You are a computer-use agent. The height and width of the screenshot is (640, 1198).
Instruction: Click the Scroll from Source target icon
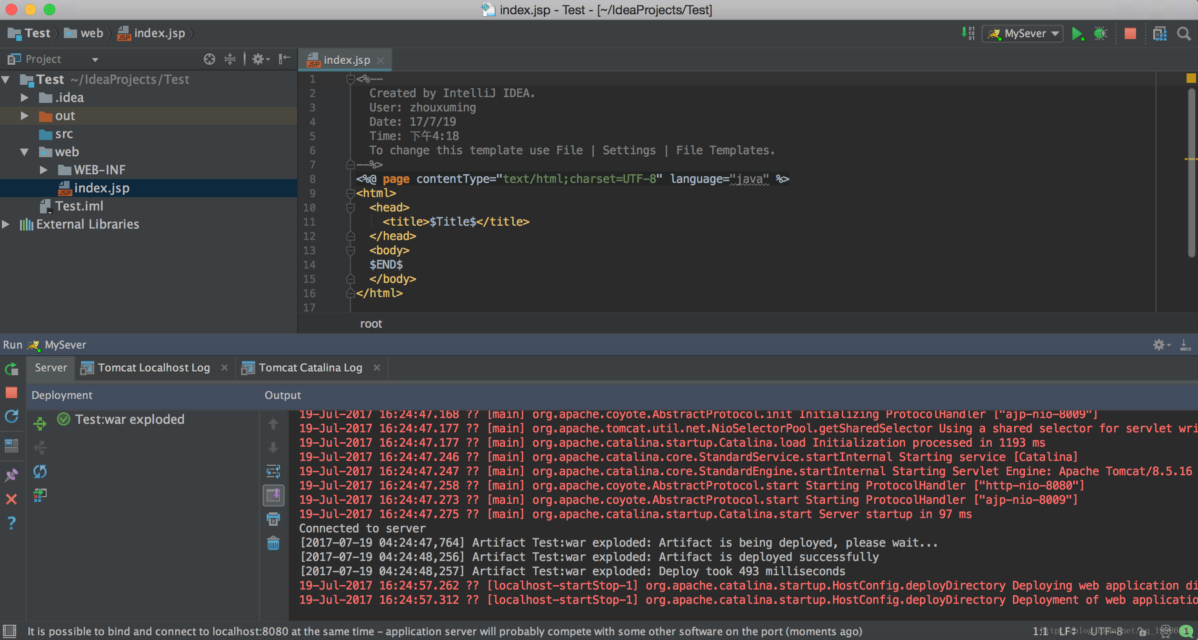209,59
